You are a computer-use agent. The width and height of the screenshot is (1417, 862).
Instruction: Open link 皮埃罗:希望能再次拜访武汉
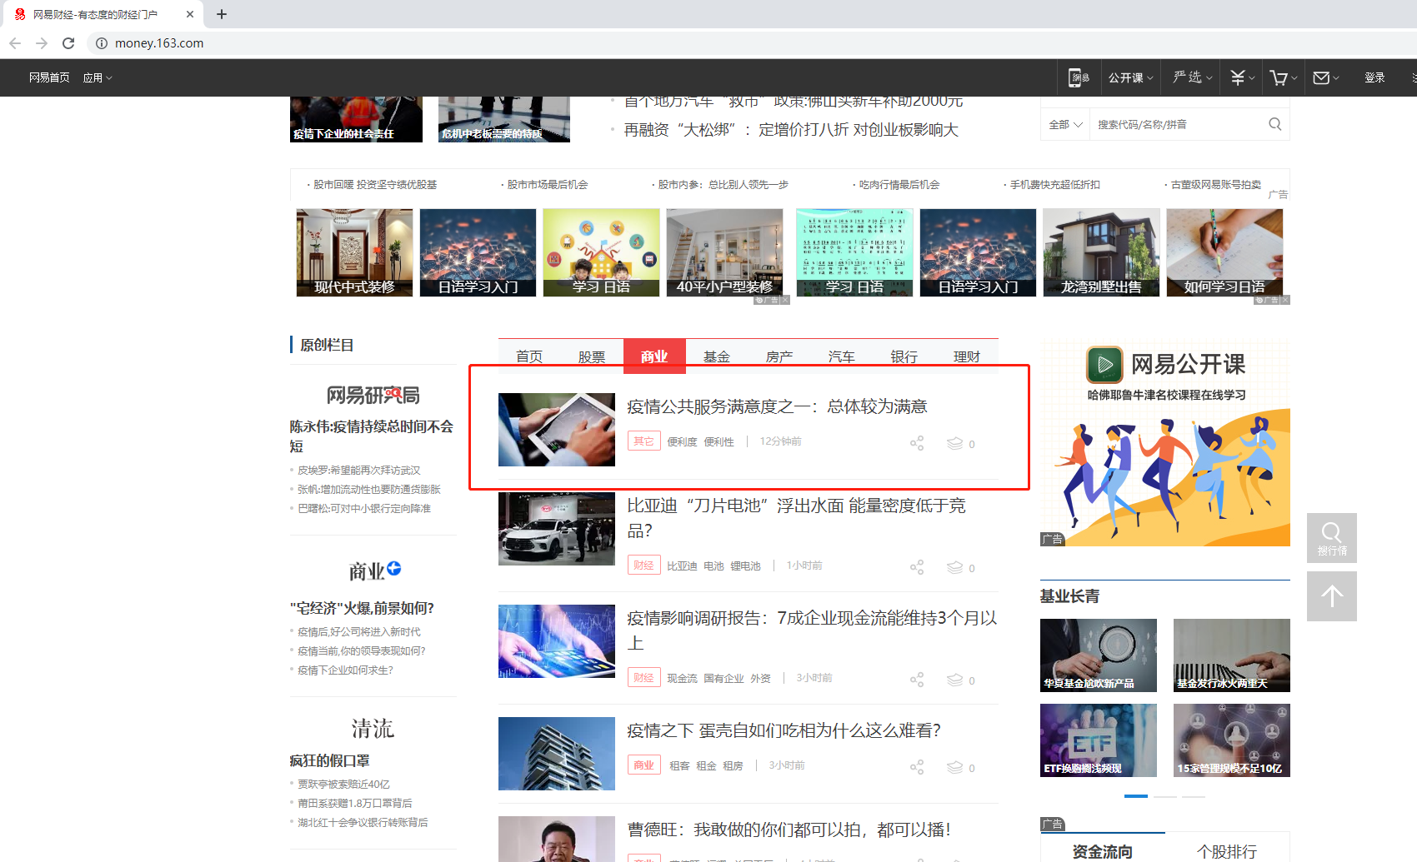pyautogui.click(x=359, y=471)
